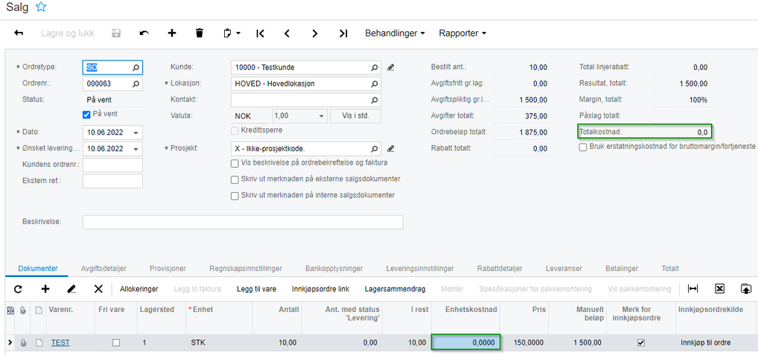Open the Behandlinger dropdown menu
Image resolution: width=758 pixels, height=356 pixels.
[x=395, y=33]
